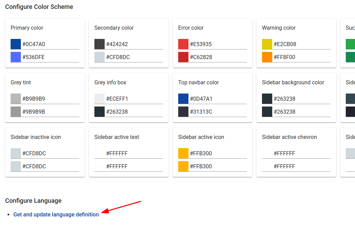Image resolution: width=355 pixels, height=227 pixels.
Task: Choose the #9B9B9B Grey tint swatch
Action: (16, 112)
